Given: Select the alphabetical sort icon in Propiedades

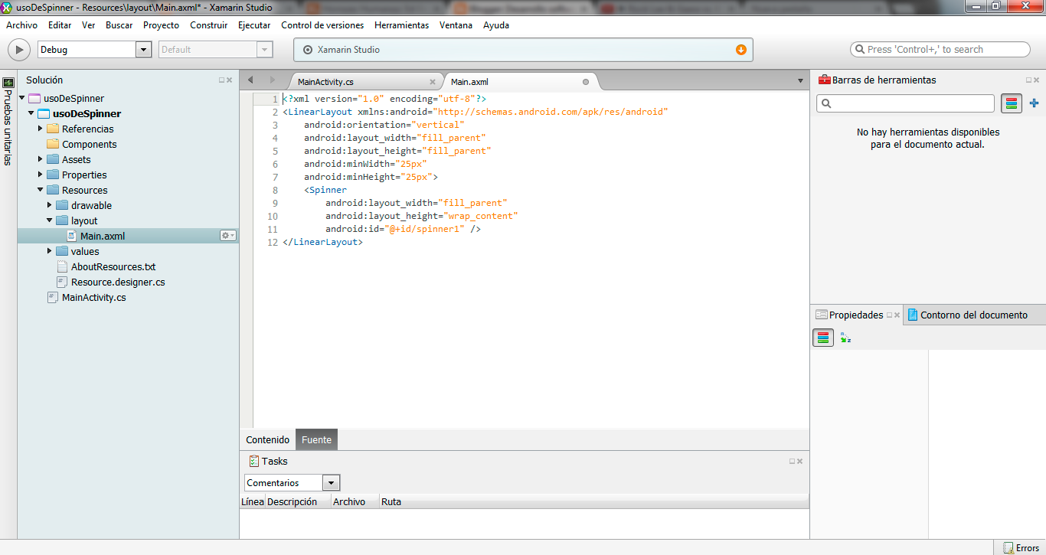Looking at the screenshot, I should (845, 337).
